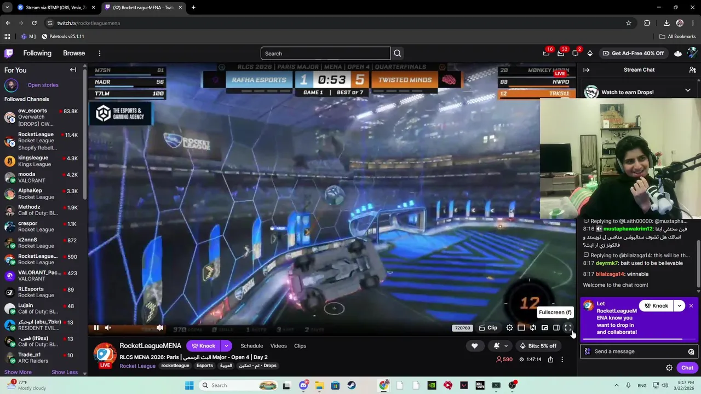Image resolution: width=701 pixels, height=394 pixels.
Task: Click Show More in sidebar
Action: (18, 372)
